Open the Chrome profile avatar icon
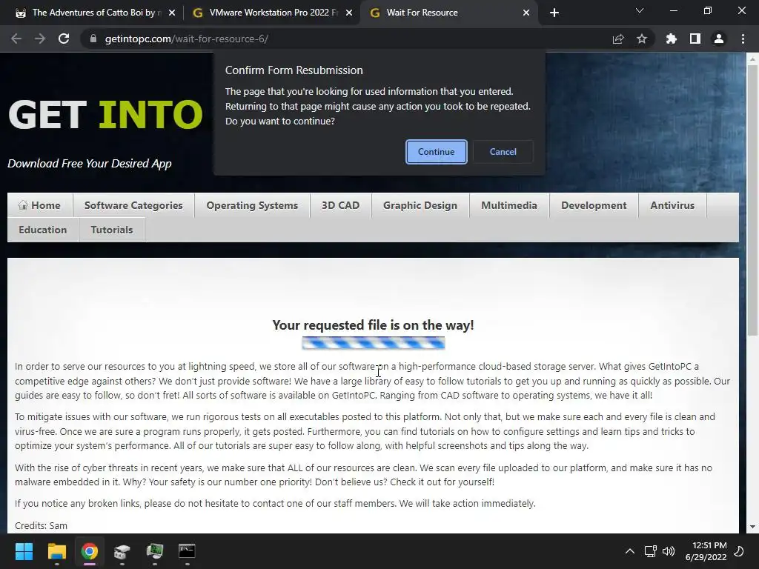The image size is (759, 569). tap(719, 39)
